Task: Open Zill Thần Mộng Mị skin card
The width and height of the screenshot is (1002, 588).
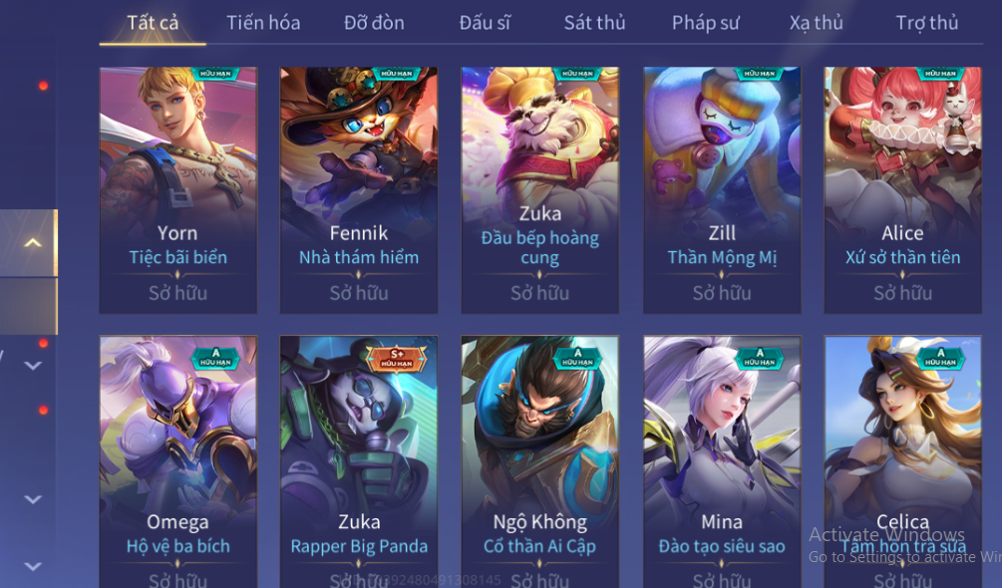Action: coord(722,190)
